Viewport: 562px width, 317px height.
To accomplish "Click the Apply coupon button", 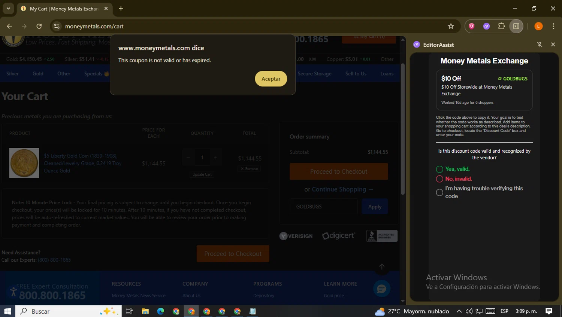I will click(375, 207).
